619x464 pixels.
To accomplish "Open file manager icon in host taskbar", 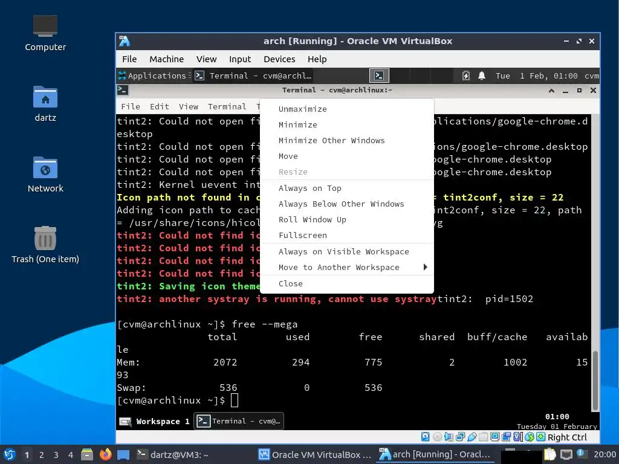I will 87,454.
